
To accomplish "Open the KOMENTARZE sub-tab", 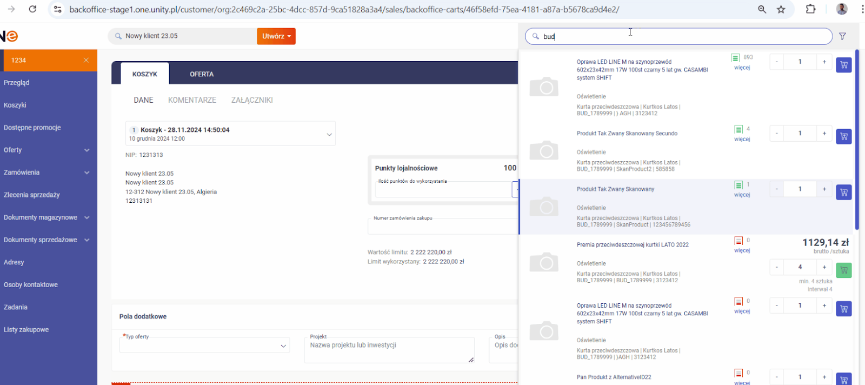I will [x=192, y=100].
